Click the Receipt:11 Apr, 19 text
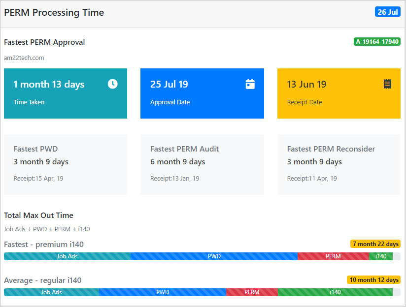406x307 pixels. [312, 179]
